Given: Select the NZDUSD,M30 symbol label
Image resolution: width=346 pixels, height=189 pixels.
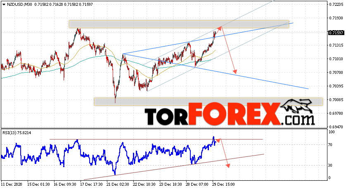Looking at the screenshot, I should click(19, 5).
